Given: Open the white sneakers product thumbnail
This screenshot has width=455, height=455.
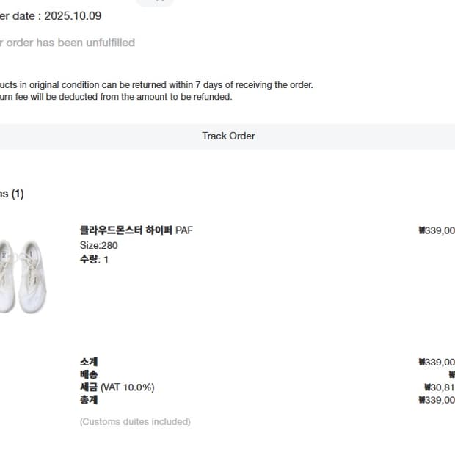Looking at the screenshot, I should coord(22,276).
